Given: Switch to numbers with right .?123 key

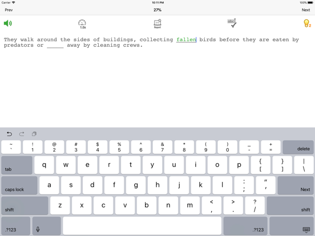Looking at the screenshot, I should tap(245, 226).
